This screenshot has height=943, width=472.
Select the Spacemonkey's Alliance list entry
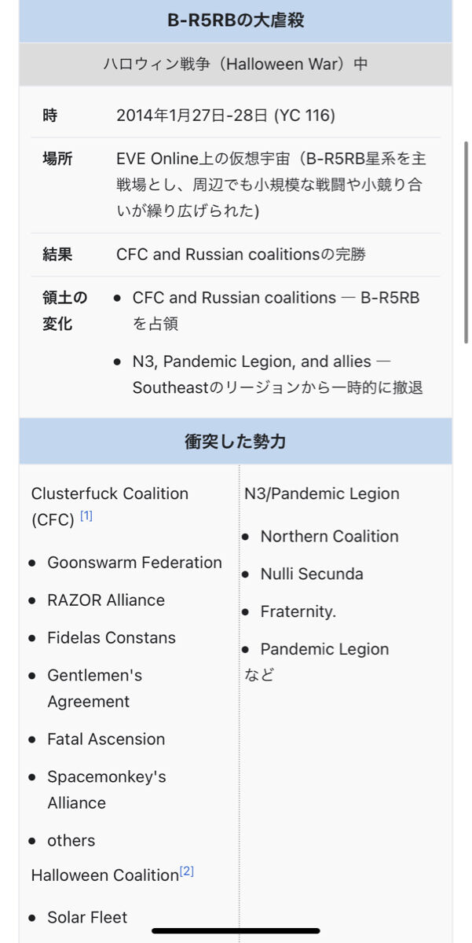pos(107,790)
